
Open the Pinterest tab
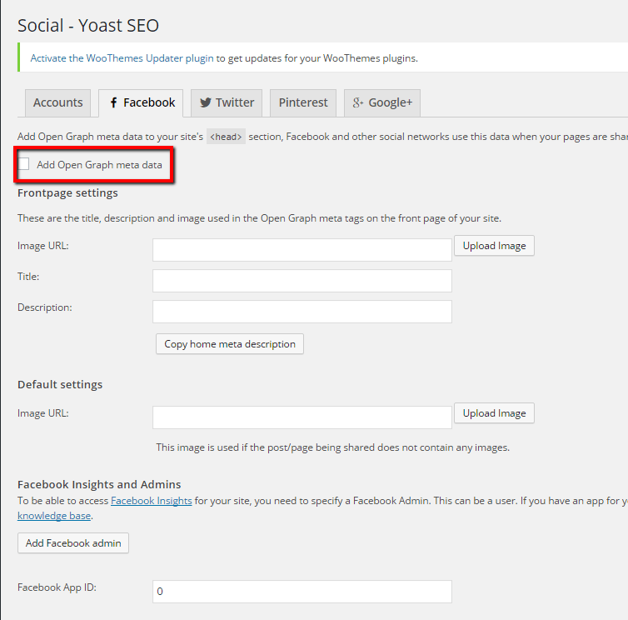[x=303, y=103]
